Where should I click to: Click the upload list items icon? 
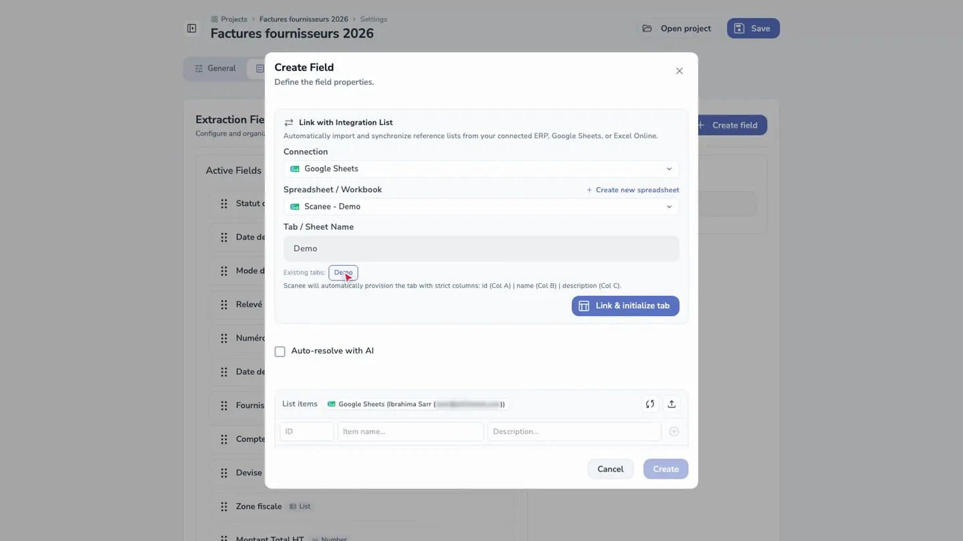(671, 404)
